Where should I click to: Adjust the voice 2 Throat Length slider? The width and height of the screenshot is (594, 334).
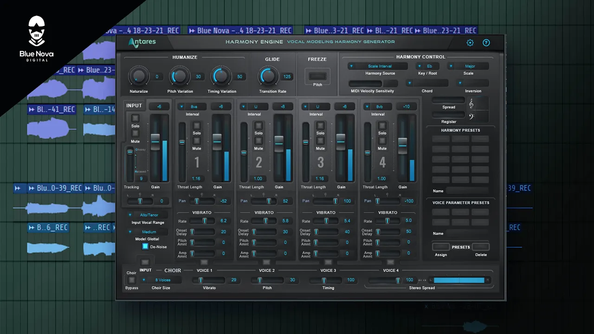tap(244, 152)
